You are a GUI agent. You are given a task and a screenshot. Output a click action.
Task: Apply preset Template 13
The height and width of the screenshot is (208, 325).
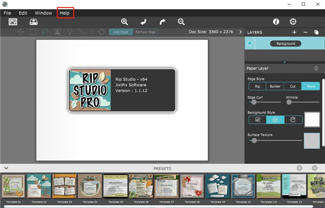pyautogui.click(x=294, y=186)
